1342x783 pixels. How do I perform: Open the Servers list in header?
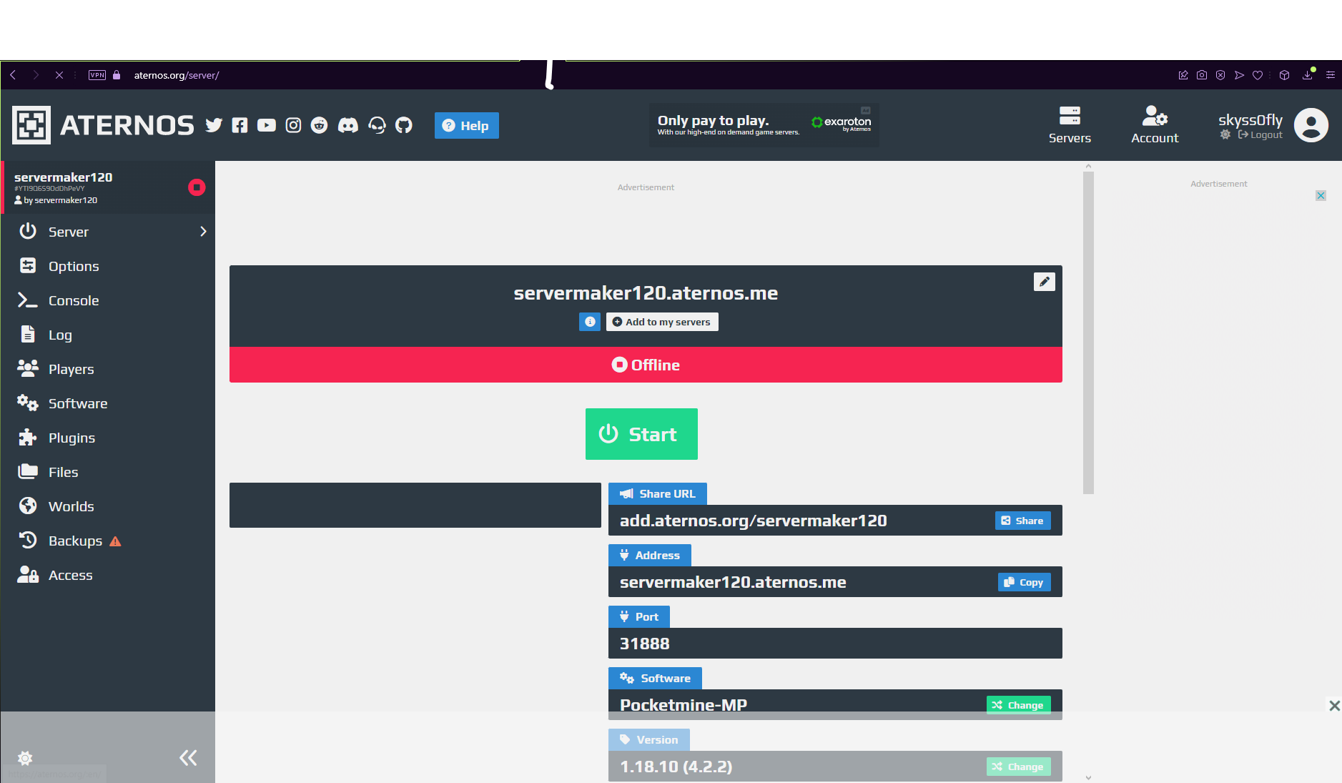(x=1070, y=125)
